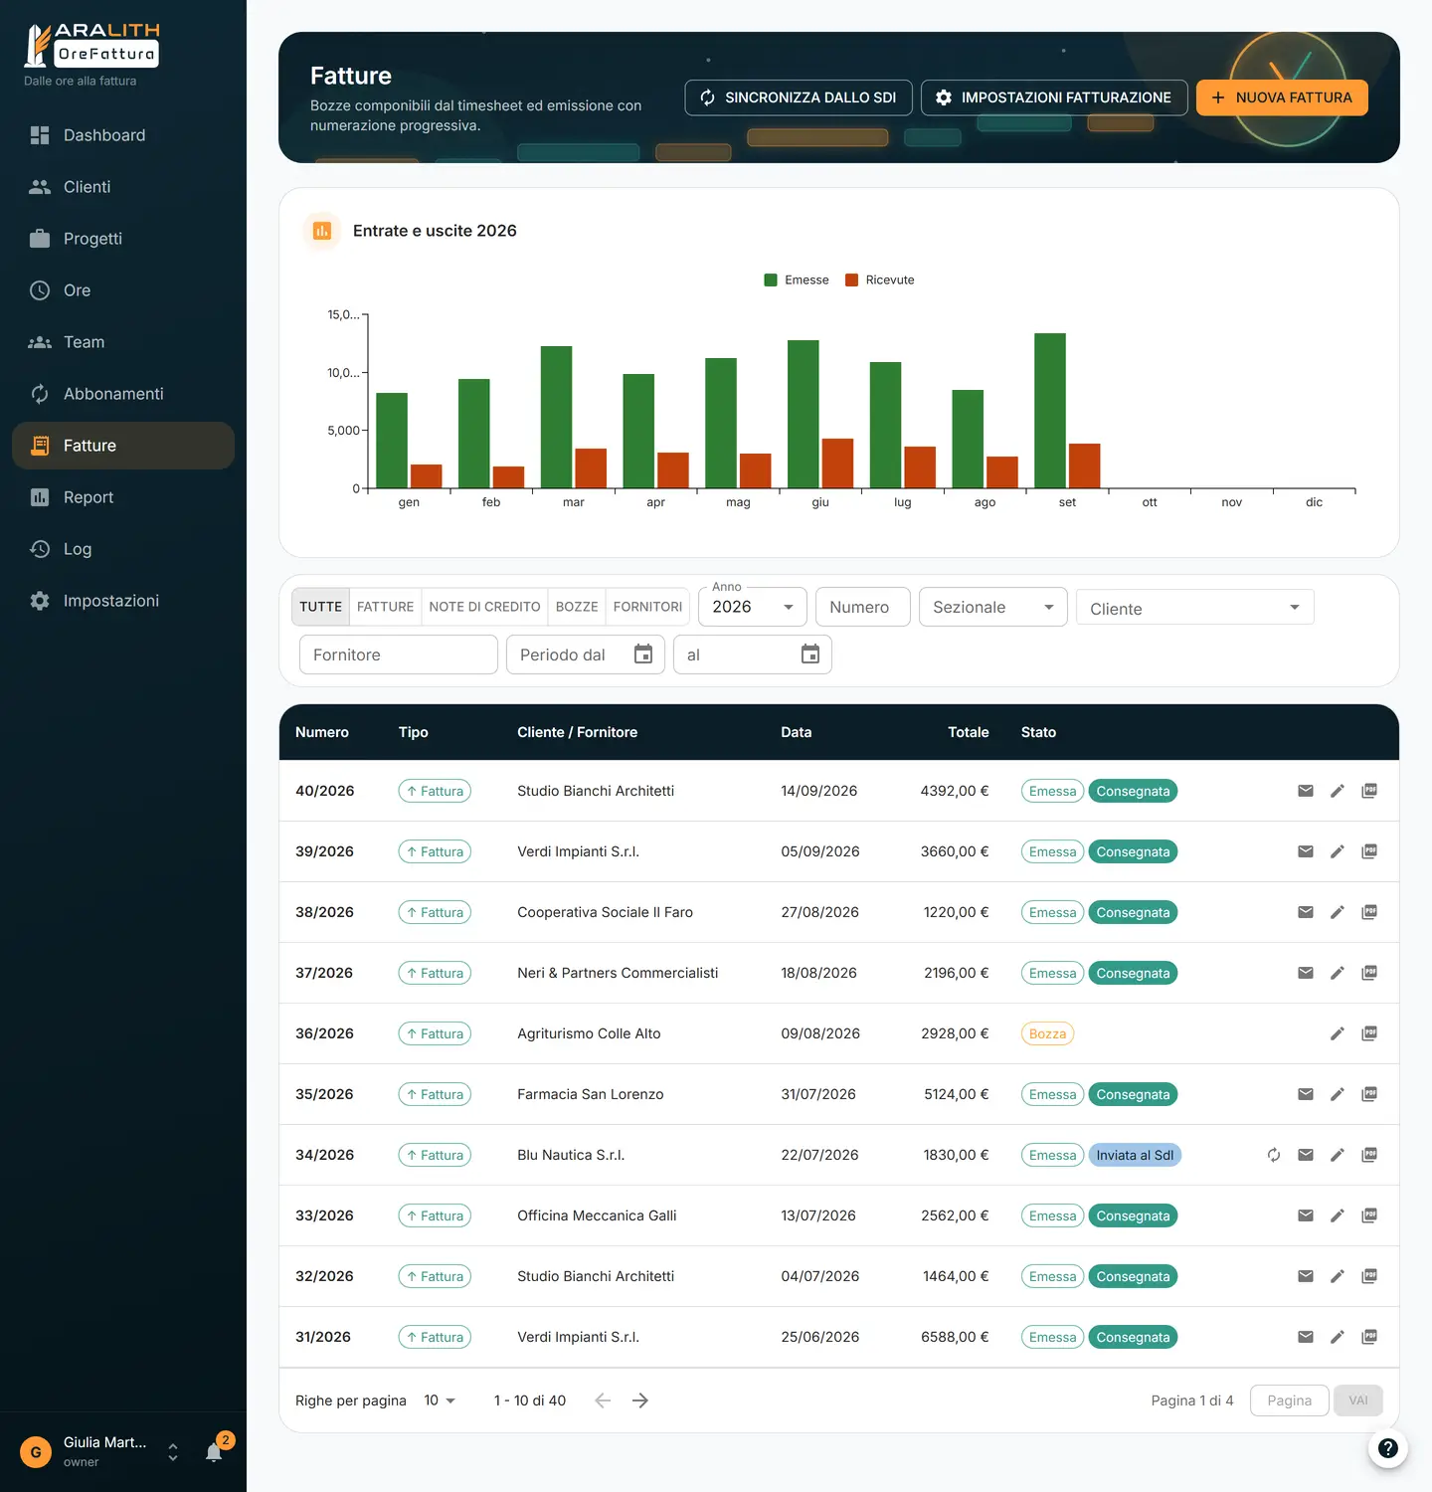Go to Abbonamenti in sidebar
This screenshot has height=1492, width=1432.
123,394
